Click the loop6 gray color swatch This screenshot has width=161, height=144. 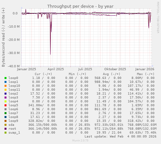(x=6, y=109)
